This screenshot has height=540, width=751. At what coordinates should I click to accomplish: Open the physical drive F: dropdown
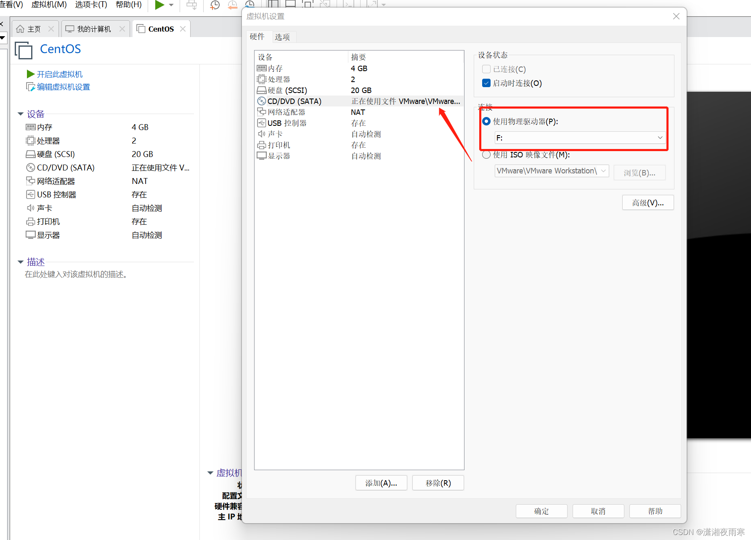580,138
